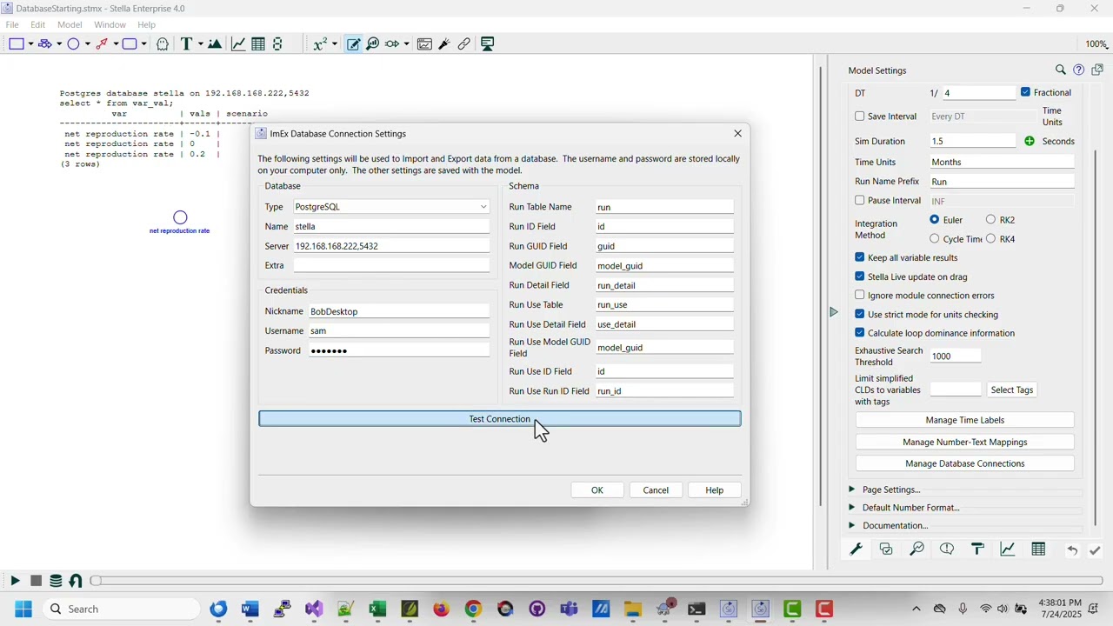Screen dimensions: 1113x626
Task: Select the Converter circle tool
Action: [74, 43]
